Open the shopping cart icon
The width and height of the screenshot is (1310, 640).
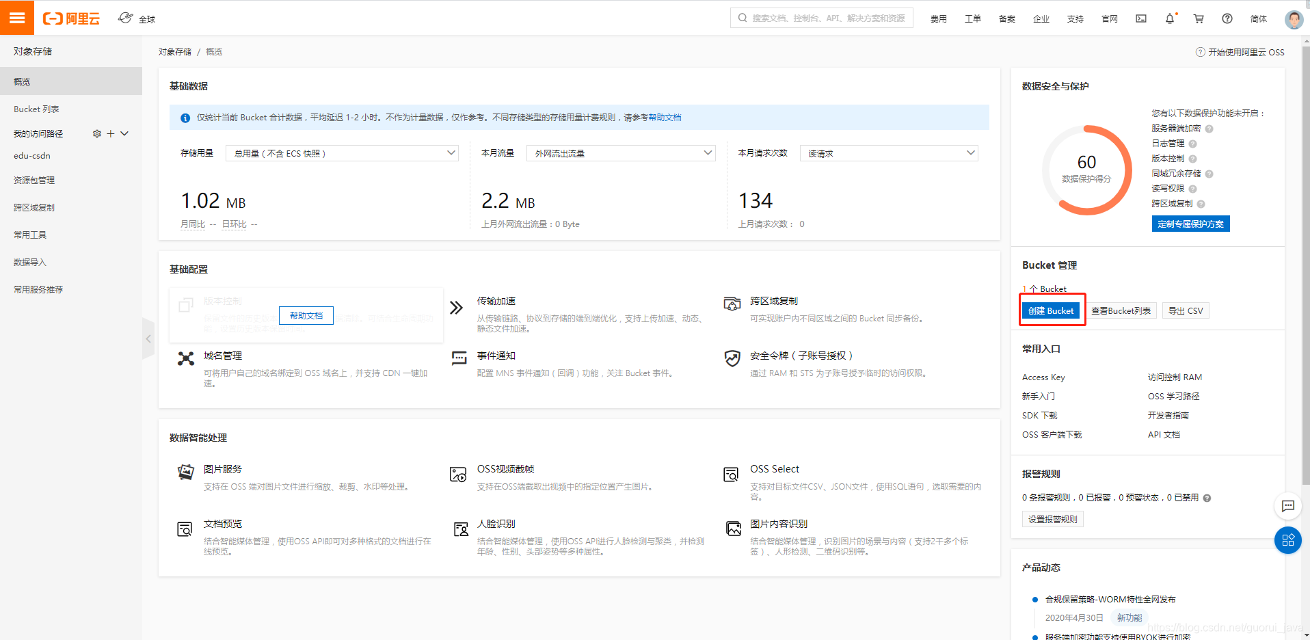tap(1199, 18)
